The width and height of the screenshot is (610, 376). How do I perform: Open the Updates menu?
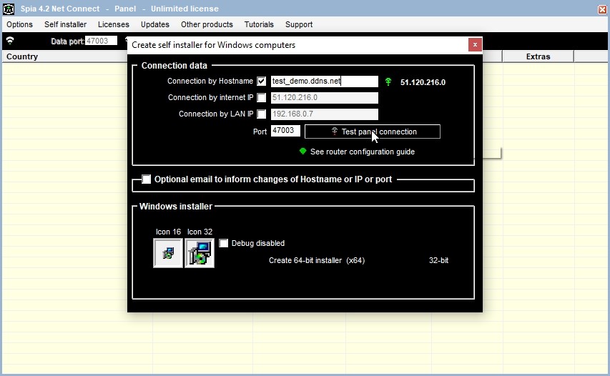155,24
